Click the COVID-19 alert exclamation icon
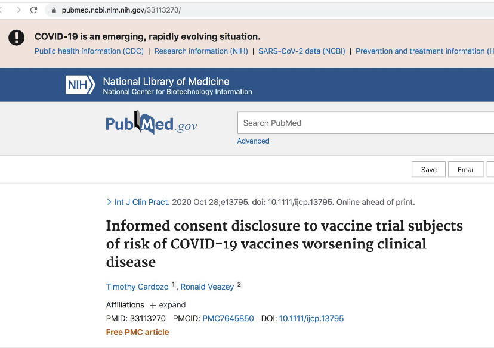The image size is (494, 348). click(16, 38)
